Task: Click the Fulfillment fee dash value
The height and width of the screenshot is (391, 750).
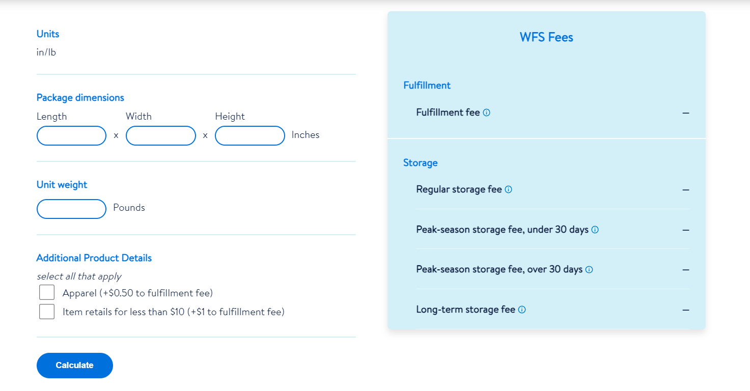Action: 686,113
